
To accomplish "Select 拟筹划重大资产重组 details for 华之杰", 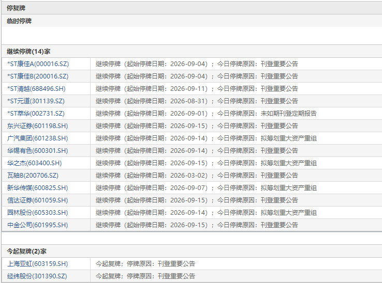I will point(206,163).
